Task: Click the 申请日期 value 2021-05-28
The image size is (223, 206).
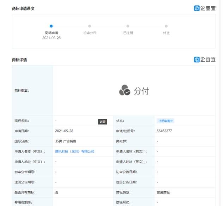Action: (64, 131)
